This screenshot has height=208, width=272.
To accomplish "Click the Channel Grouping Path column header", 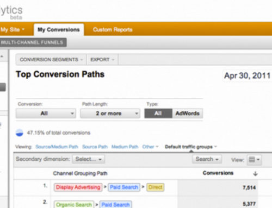I will click(x=80, y=173).
